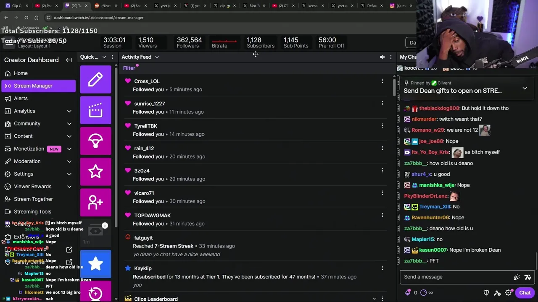Go back with the browser back arrow
The width and height of the screenshot is (538, 302).
pos(6,18)
